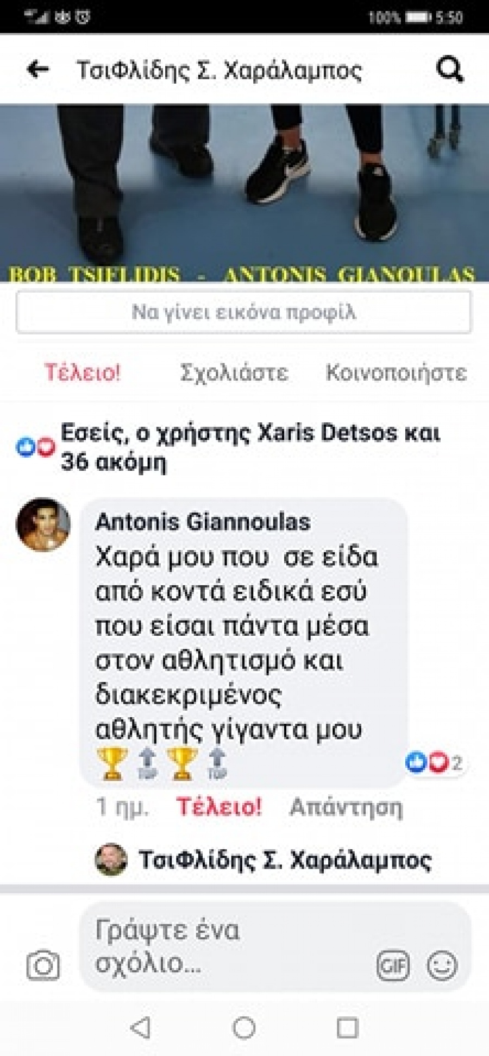Open the Antonis Giannoulas name link
The image size is (489, 1056).
(203, 522)
